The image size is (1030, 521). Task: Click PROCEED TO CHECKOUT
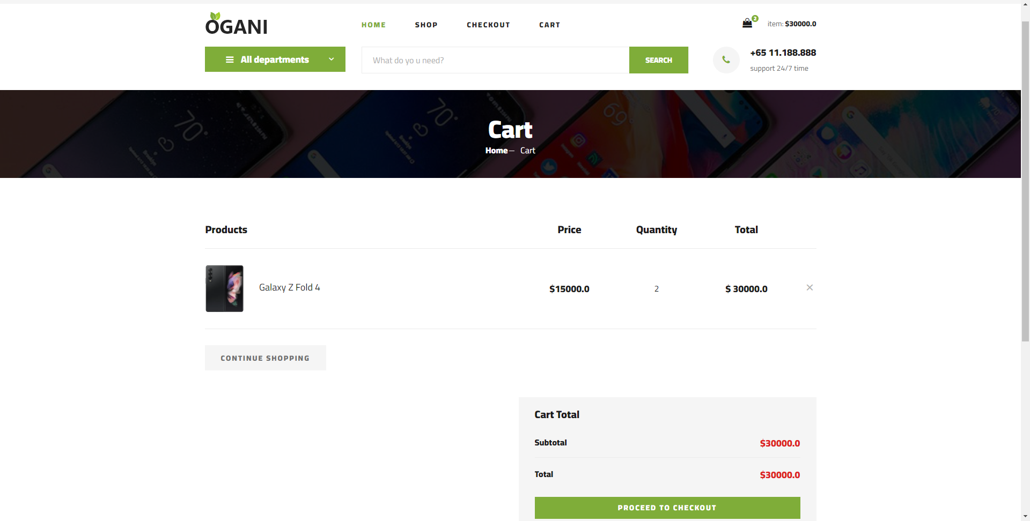click(x=667, y=508)
